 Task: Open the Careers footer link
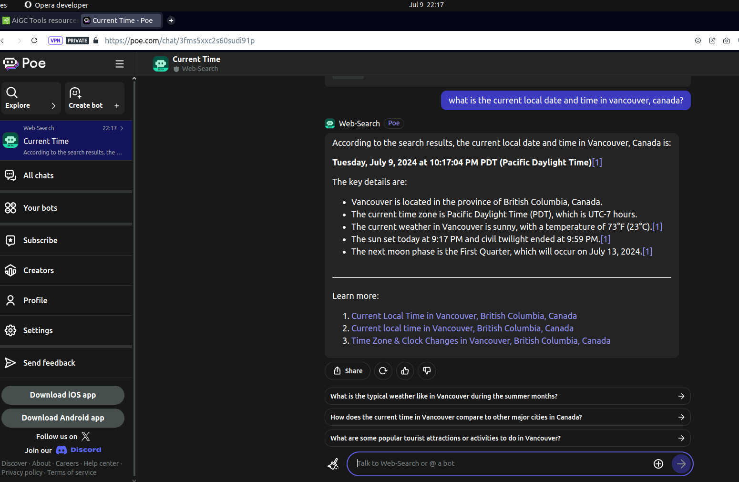click(x=67, y=463)
